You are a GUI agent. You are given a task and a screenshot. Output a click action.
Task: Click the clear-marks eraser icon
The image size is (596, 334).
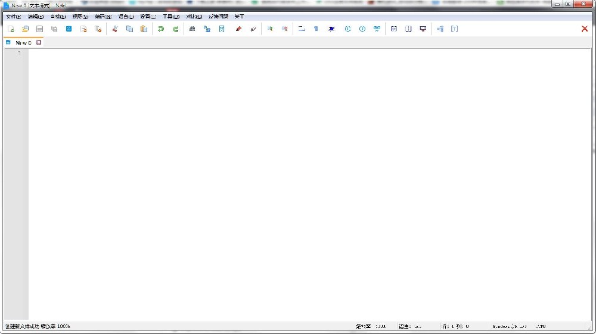click(x=253, y=29)
